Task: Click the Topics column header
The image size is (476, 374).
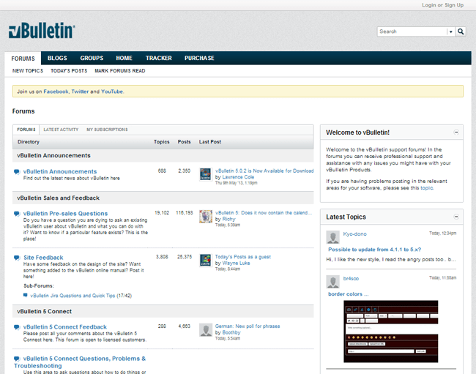Action: point(162,142)
